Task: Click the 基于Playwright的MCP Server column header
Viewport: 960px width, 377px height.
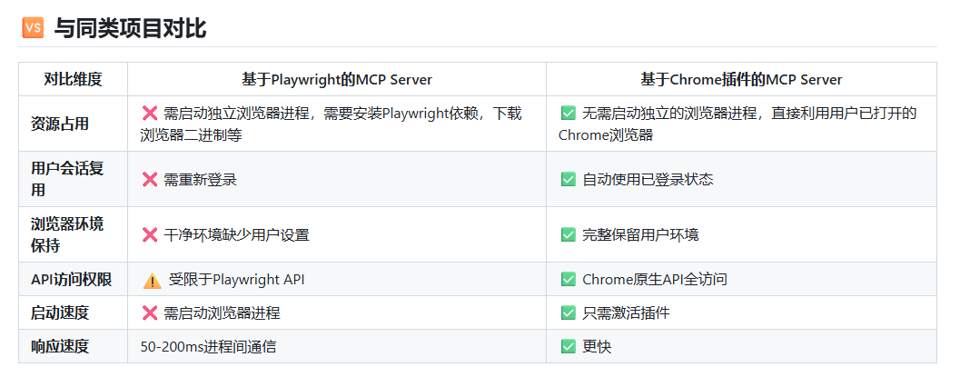Action: point(336,79)
